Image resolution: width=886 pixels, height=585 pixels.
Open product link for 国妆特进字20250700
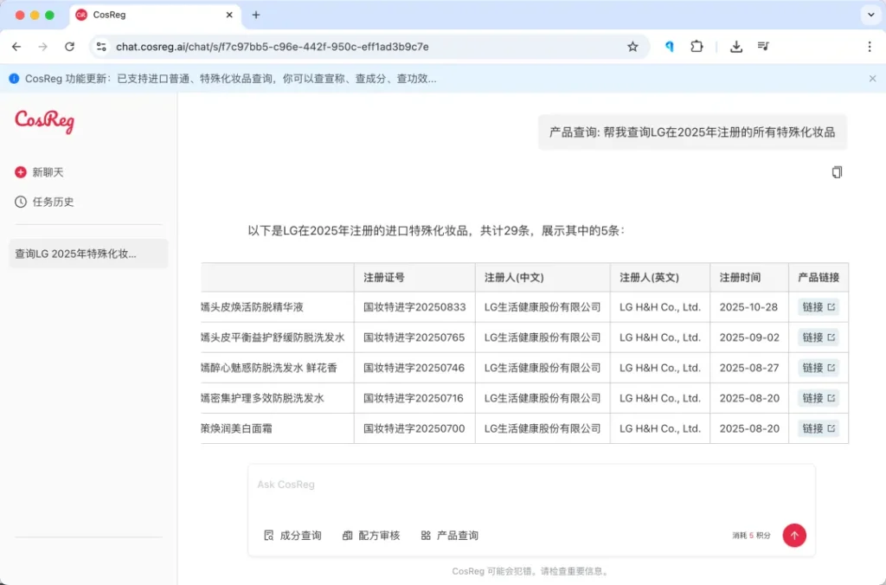pyautogui.click(x=818, y=428)
